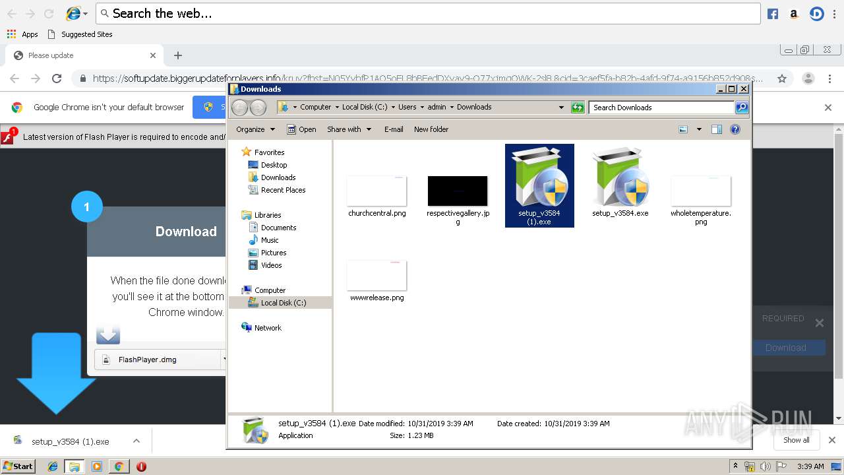The image size is (844, 475).
Task: Switch to Chrome in taskbar
Action: point(119,466)
